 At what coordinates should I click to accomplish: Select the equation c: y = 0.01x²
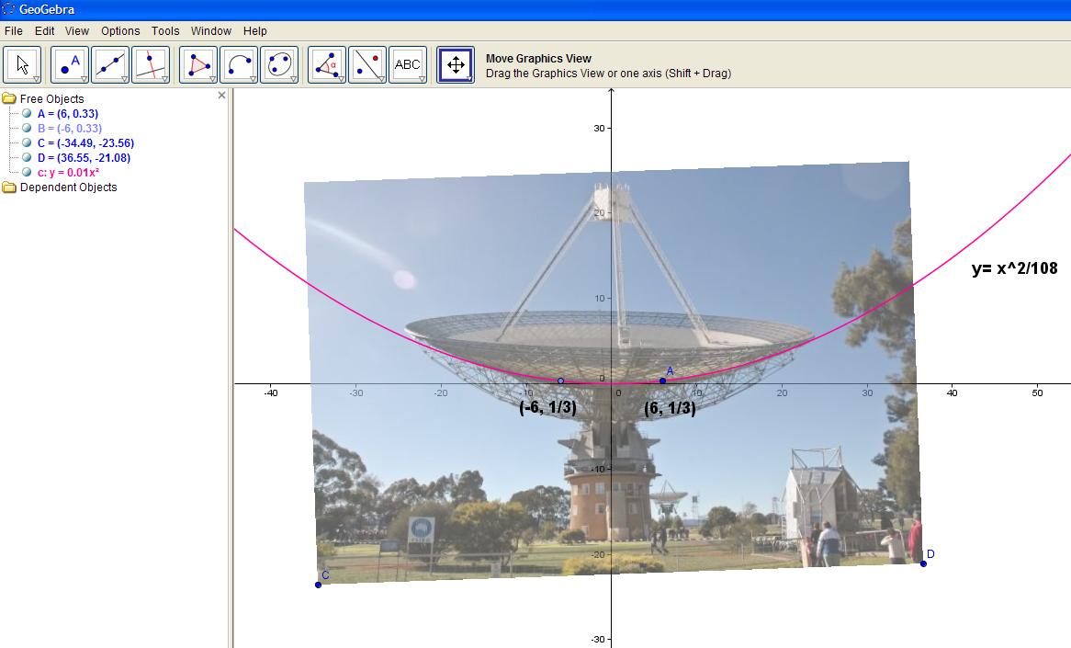[x=68, y=172]
